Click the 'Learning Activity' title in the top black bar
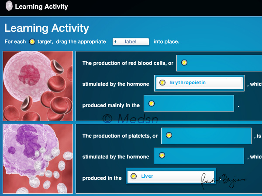262x196 pixels. pos(41,7)
